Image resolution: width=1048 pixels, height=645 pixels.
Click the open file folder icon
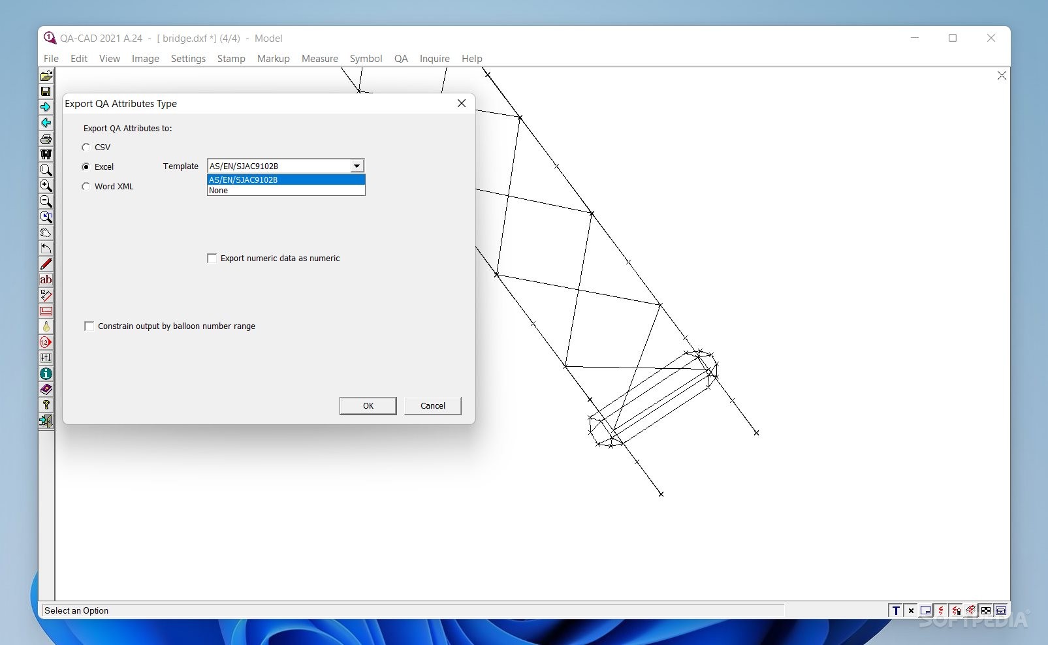46,76
